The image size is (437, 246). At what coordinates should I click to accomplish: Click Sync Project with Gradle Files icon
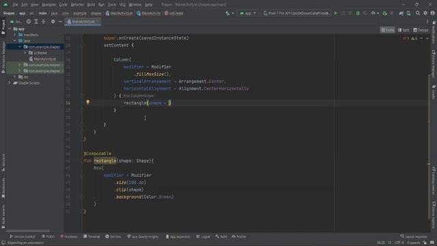coord(401,13)
